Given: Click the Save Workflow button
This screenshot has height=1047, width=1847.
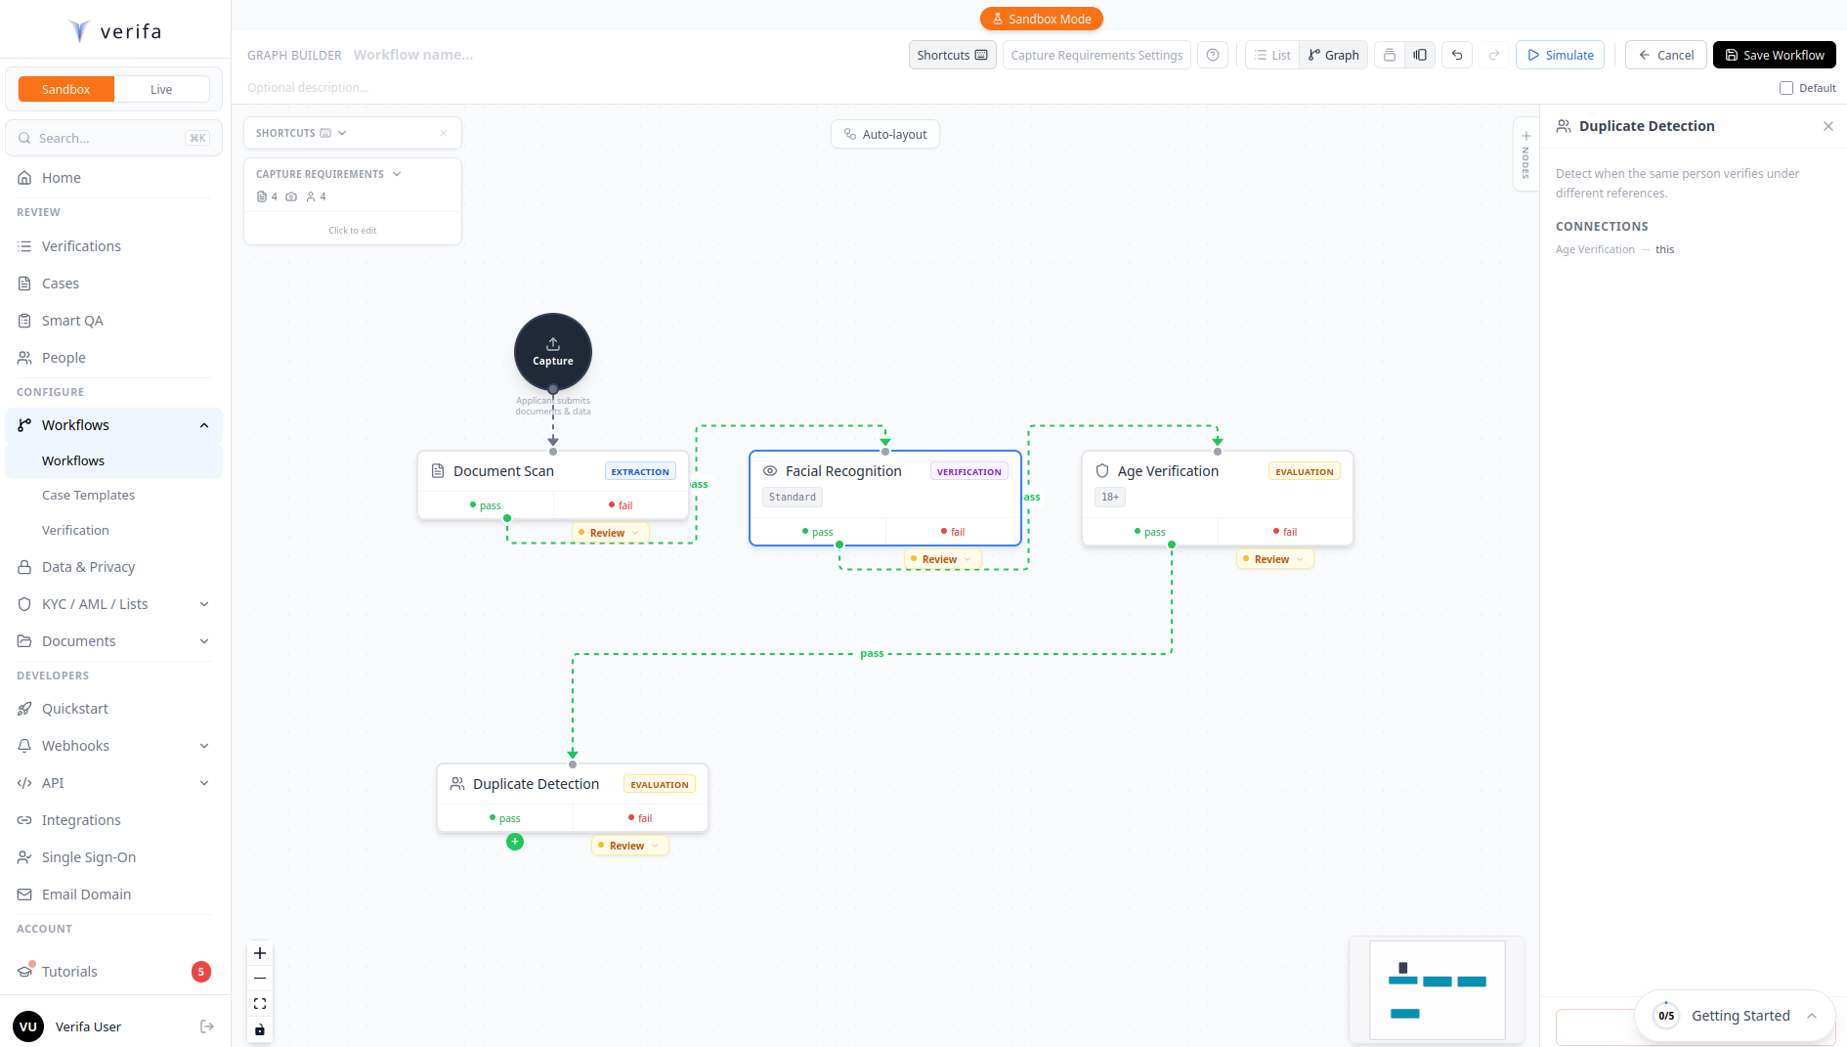Looking at the screenshot, I should click(1774, 55).
